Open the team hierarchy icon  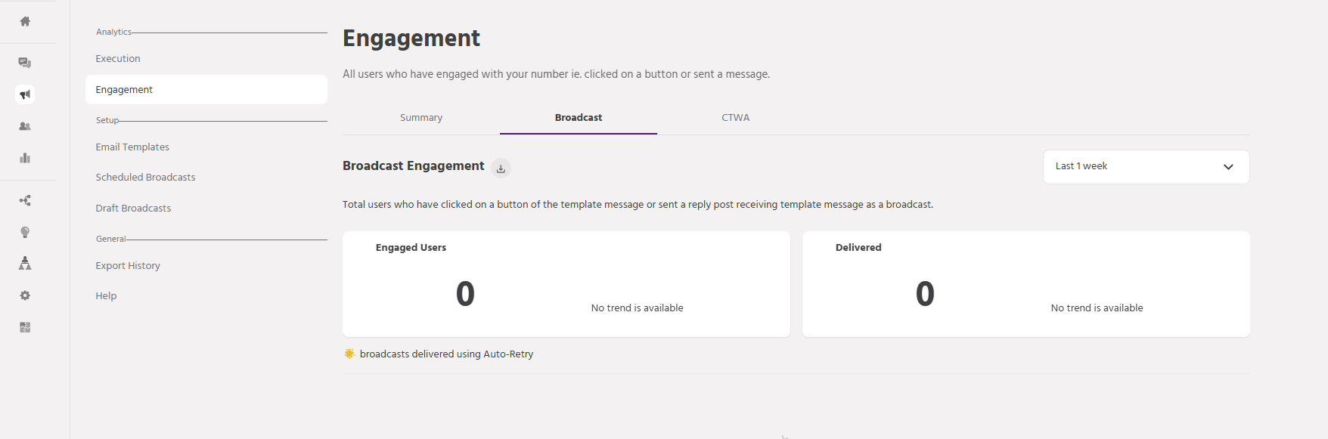pos(25,263)
